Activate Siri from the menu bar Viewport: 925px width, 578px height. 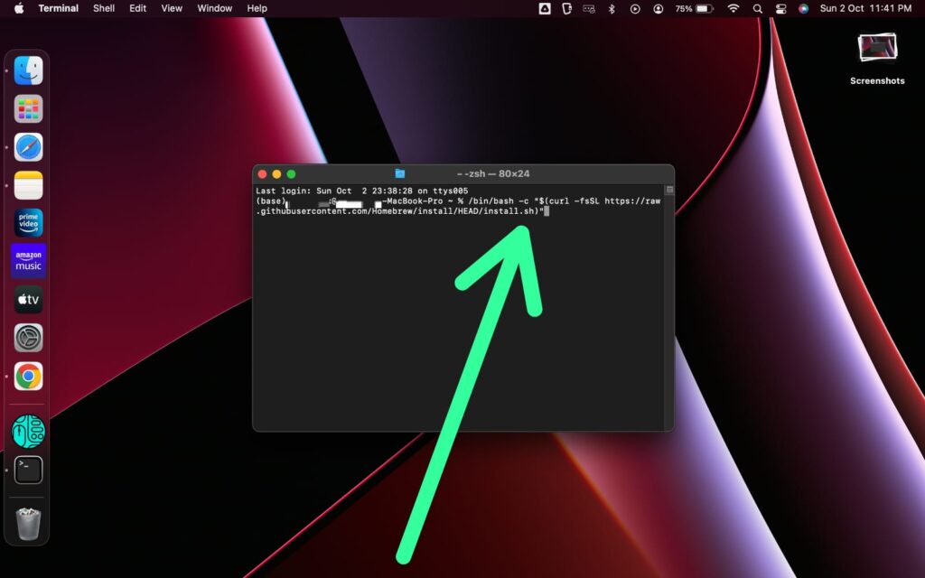[x=803, y=9]
